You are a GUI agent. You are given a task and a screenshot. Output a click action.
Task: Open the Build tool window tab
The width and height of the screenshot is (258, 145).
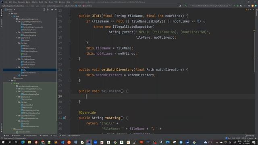(63, 136)
